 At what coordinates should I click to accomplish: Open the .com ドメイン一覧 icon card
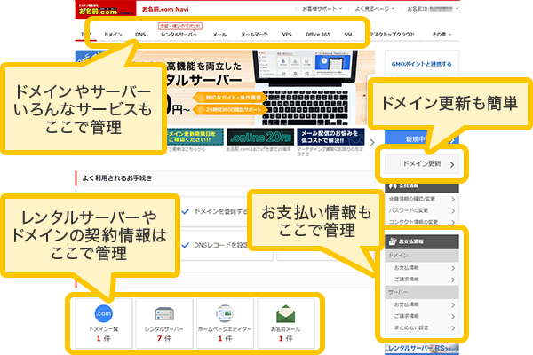pyautogui.click(x=103, y=323)
